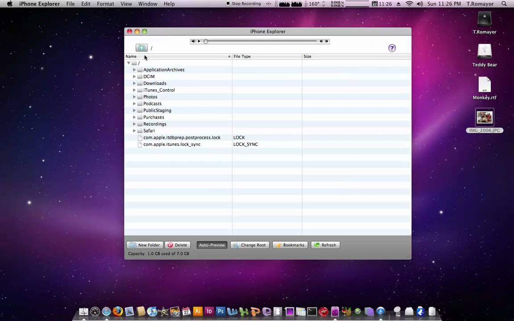Open the File menu
Image resolution: width=514 pixels, height=321 pixels.
(x=70, y=4)
